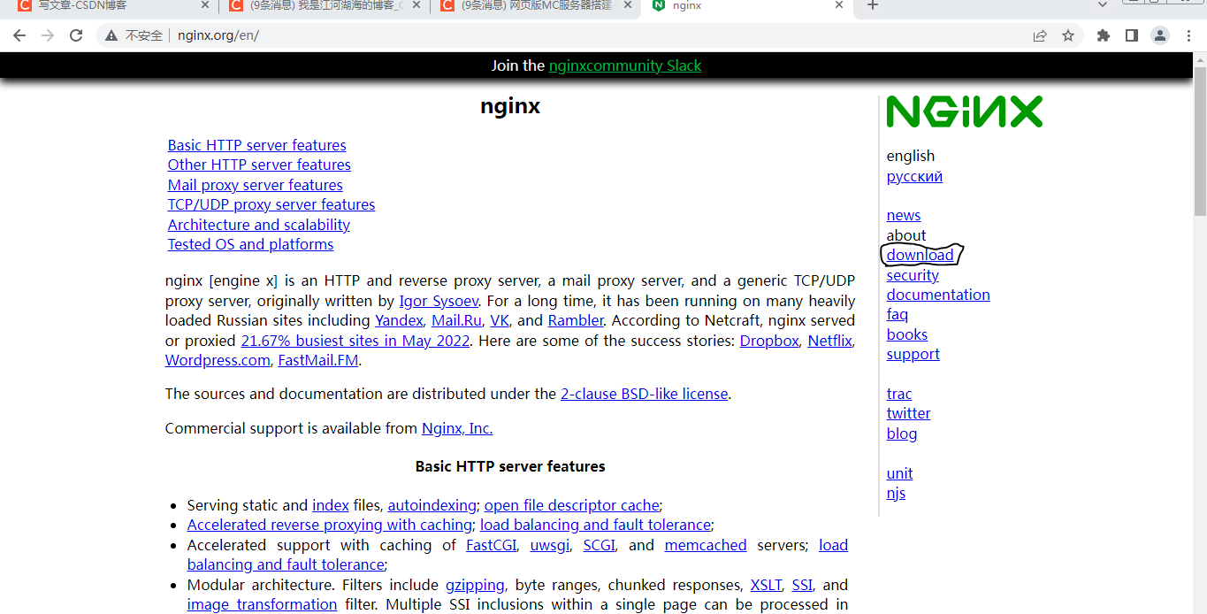Open the trac sidebar link

coord(899,394)
